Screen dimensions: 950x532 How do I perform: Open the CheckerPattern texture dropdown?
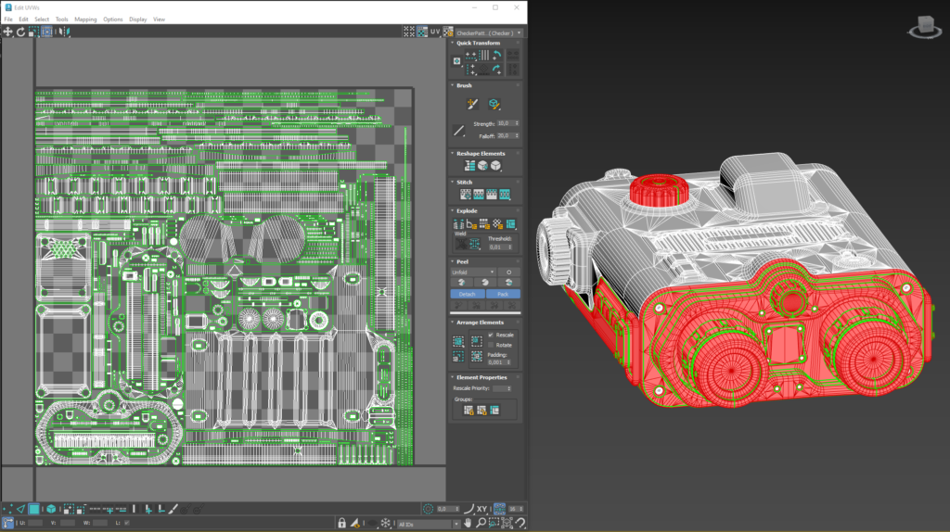tap(488, 32)
